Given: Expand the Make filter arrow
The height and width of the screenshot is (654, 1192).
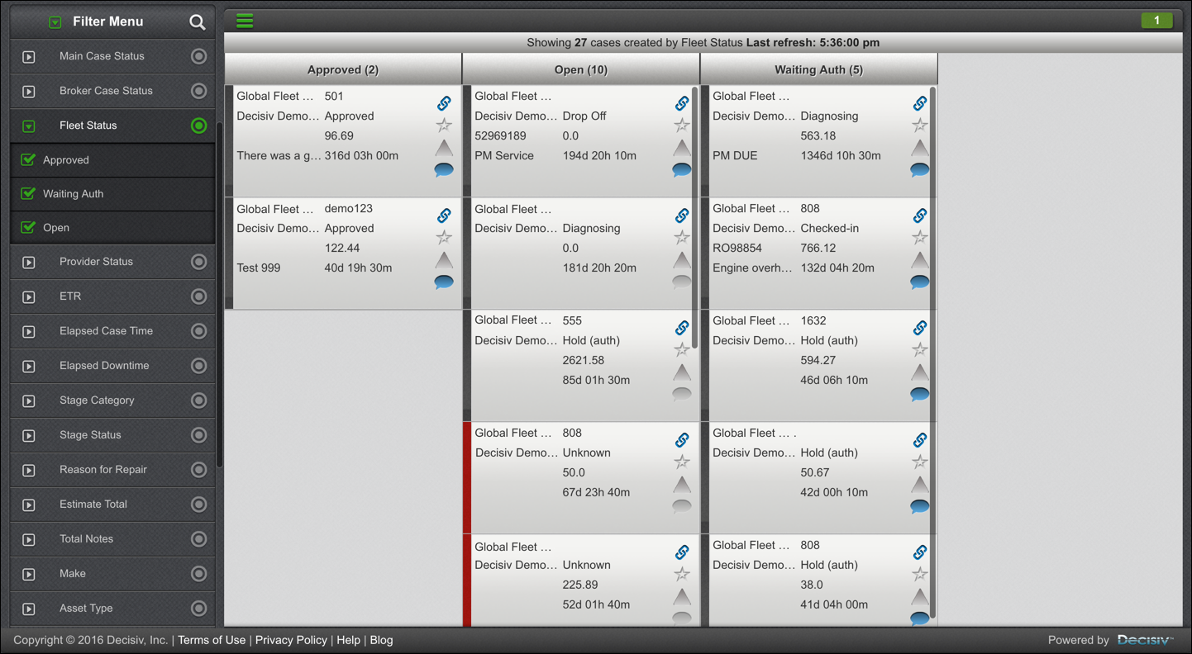Looking at the screenshot, I should [x=29, y=575].
